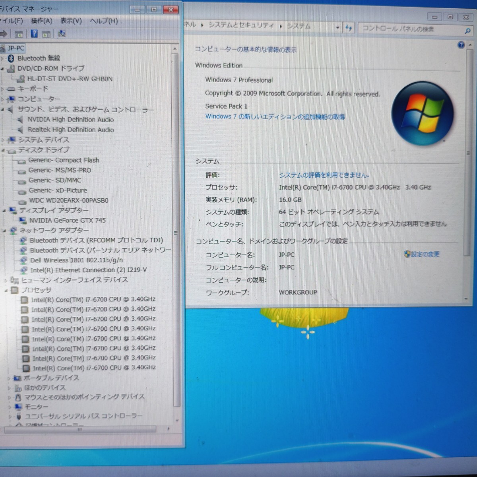This screenshot has width=477, height=477.
Task: Open the ファイル(F) menu
Action: click(12, 21)
